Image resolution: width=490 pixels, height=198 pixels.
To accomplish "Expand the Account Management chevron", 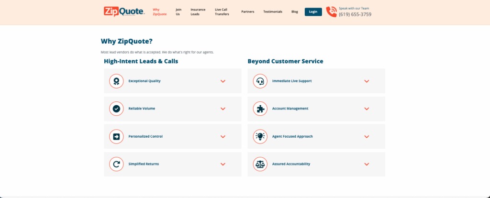I will (367, 109).
